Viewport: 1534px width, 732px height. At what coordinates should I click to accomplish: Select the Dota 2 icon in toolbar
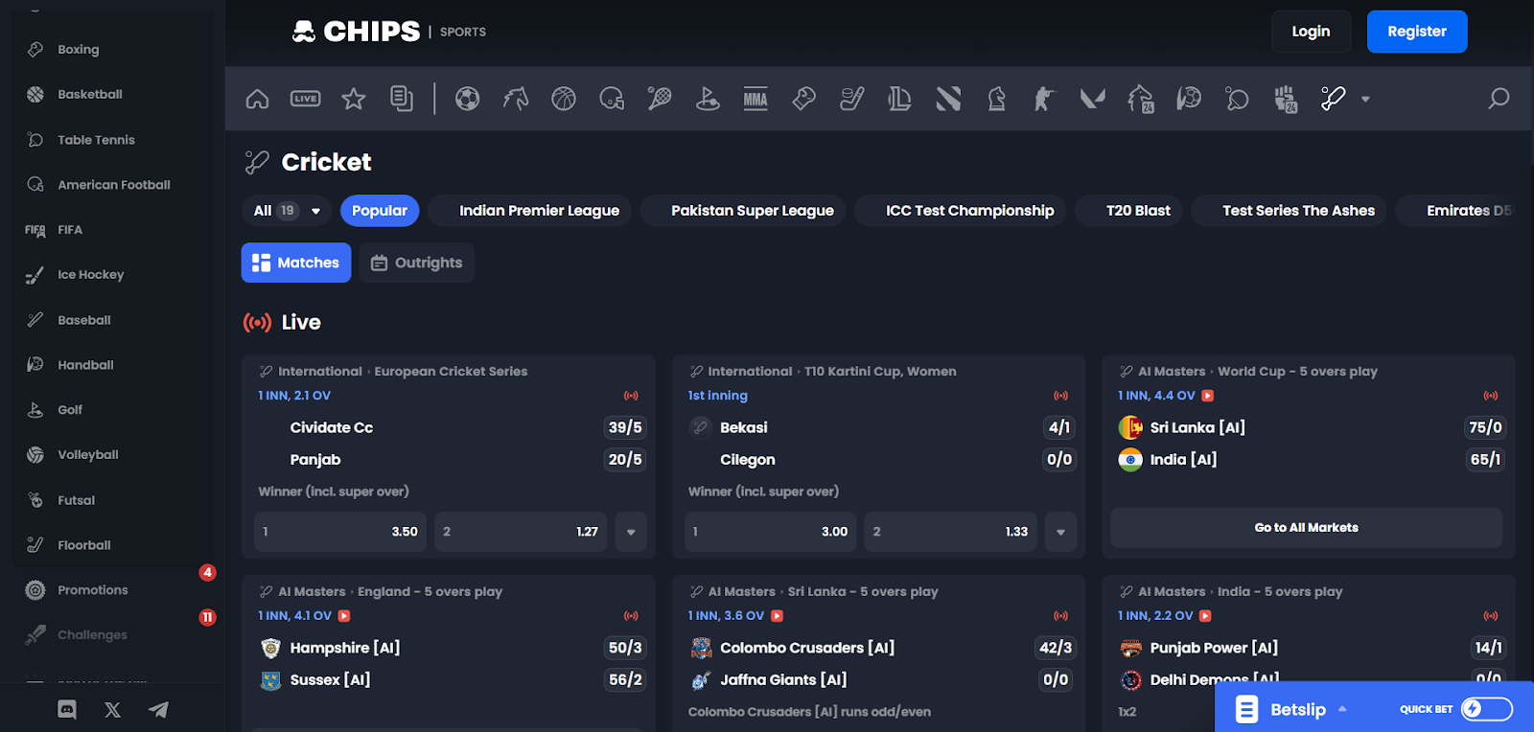tap(948, 99)
